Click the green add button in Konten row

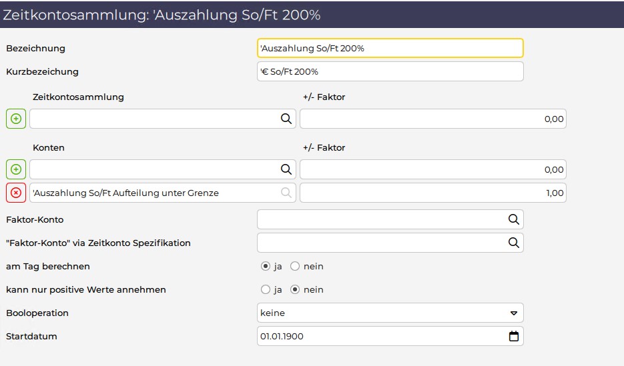pyautogui.click(x=16, y=169)
